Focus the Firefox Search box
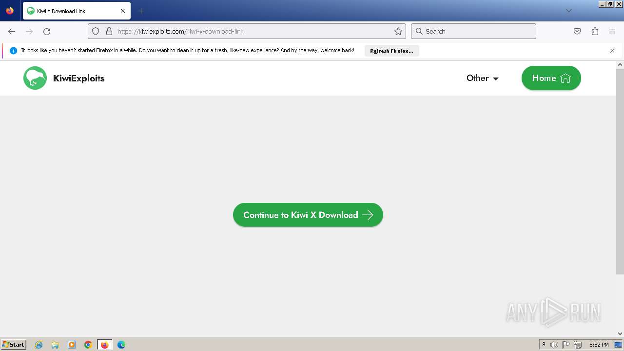624x351 pixels. 473,31
